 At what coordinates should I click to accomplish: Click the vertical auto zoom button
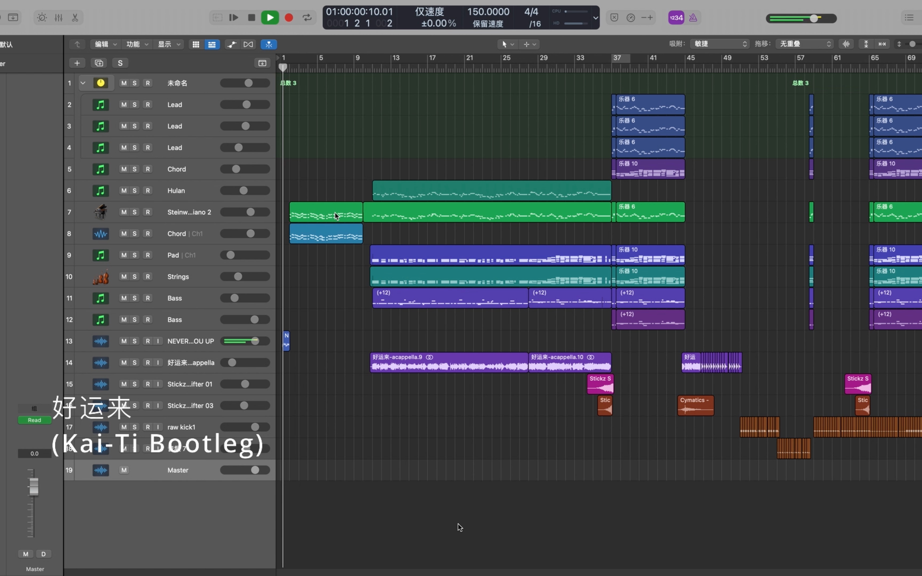(x=866, y=44)
